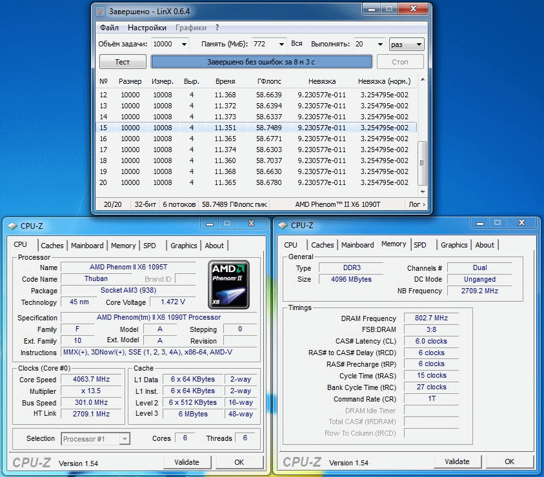
Task: Open the Настройки menu in LinX
Action: pyautogui.click(x=146, y=28)
